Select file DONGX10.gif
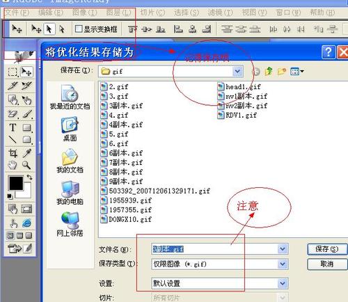Screen dimensions: 348x302 pos(126,219)
